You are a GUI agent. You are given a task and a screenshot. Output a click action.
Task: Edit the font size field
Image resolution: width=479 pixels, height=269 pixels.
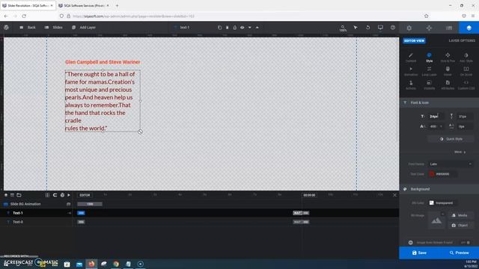436,117
